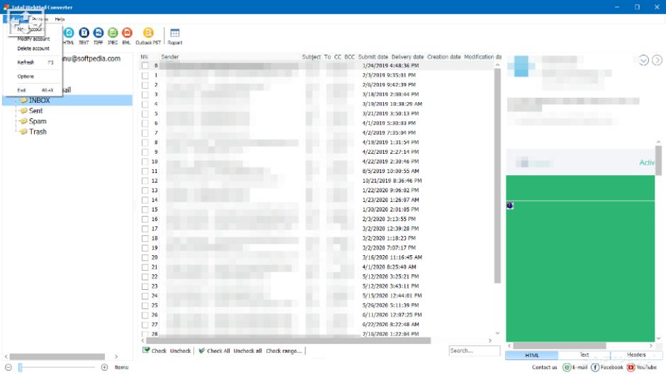Click the Sender column header

(170, 57)
